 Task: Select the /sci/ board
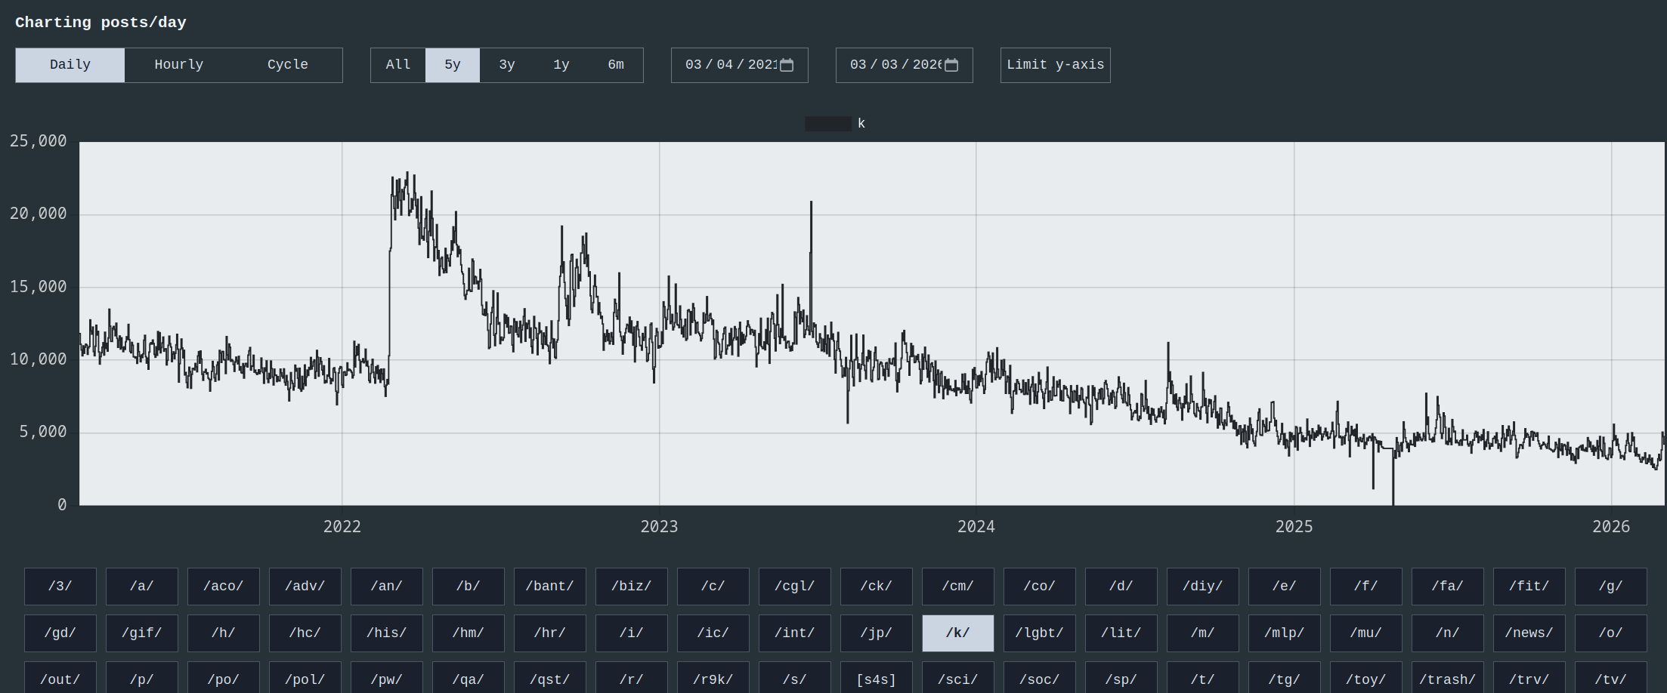(x=958, y=678)
